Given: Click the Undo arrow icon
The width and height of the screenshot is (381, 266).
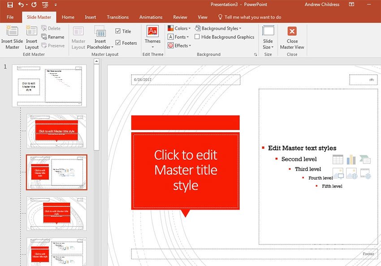Looking at the screenshot, I should tap(21, 4).
